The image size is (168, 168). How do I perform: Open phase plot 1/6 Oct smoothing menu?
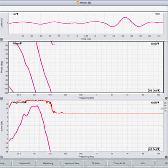[154, 90]
